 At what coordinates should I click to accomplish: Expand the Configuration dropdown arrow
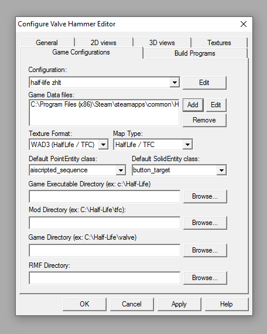click(174, 83)
